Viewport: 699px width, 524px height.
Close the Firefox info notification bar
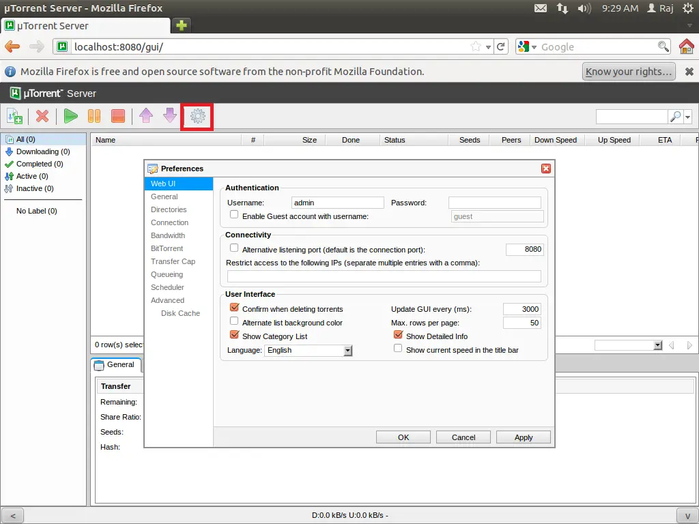[689, 71]
